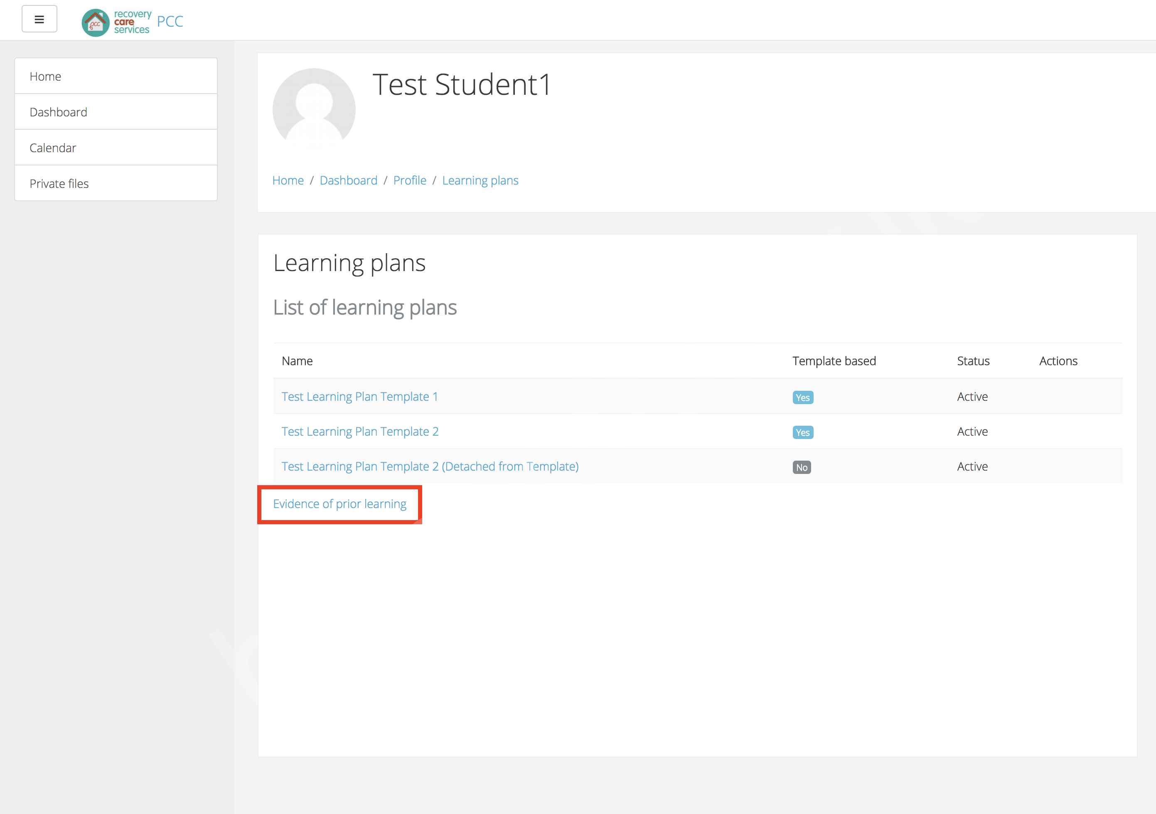The height and width of the screenshot is (814, 1156).
Task: Open Test Learning Plan Template 2
Action: (360, 431)
